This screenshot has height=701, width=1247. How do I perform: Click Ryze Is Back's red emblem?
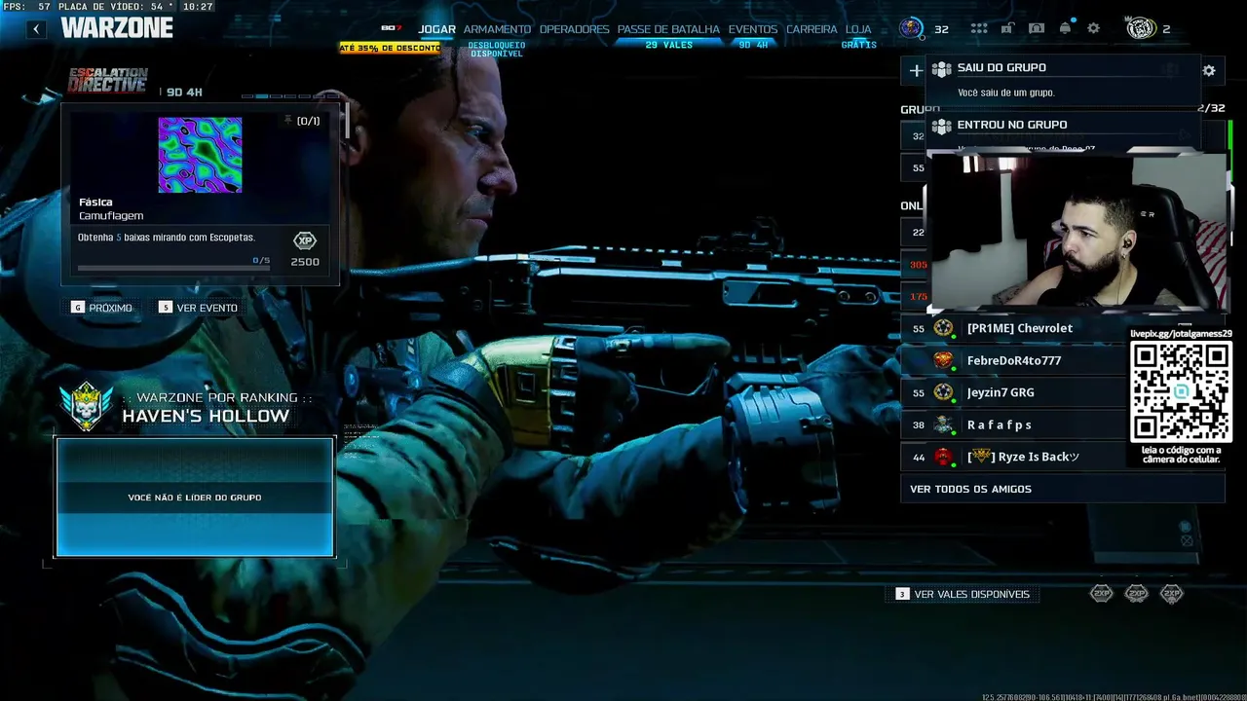[x=943, y=457]
